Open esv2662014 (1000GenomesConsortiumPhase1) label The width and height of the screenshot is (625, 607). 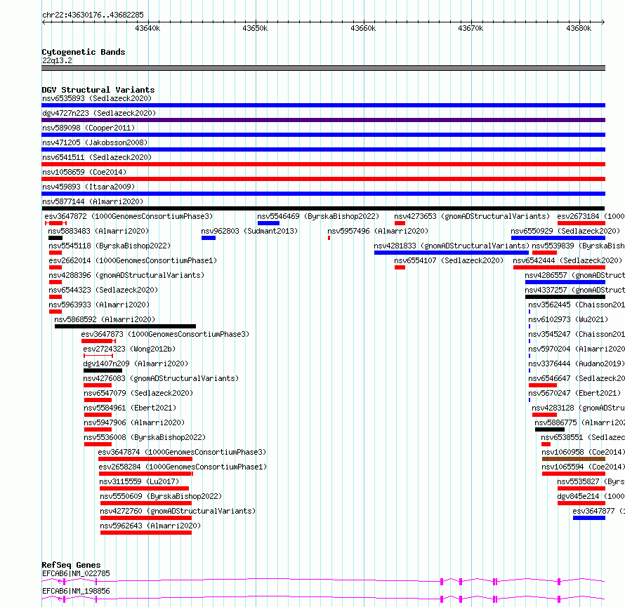coord(133,260)
